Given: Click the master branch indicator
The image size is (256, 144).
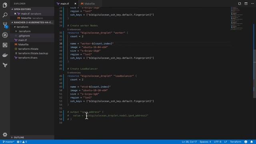Looking at the screenshot, I should (8, 142).
